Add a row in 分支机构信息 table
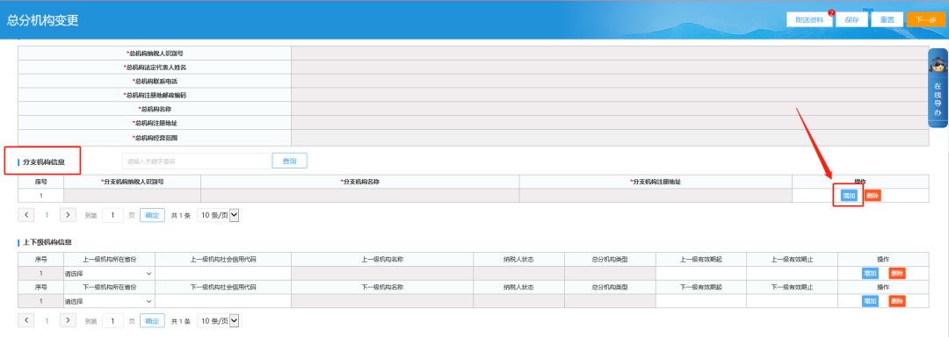This screenshot has width=949, height=337. coord(849,196)
